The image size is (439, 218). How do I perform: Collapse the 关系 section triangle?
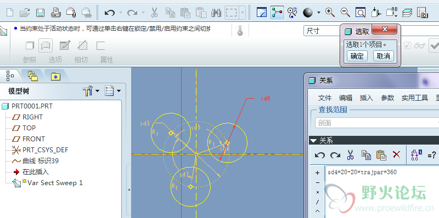click(x=314, y=140)
